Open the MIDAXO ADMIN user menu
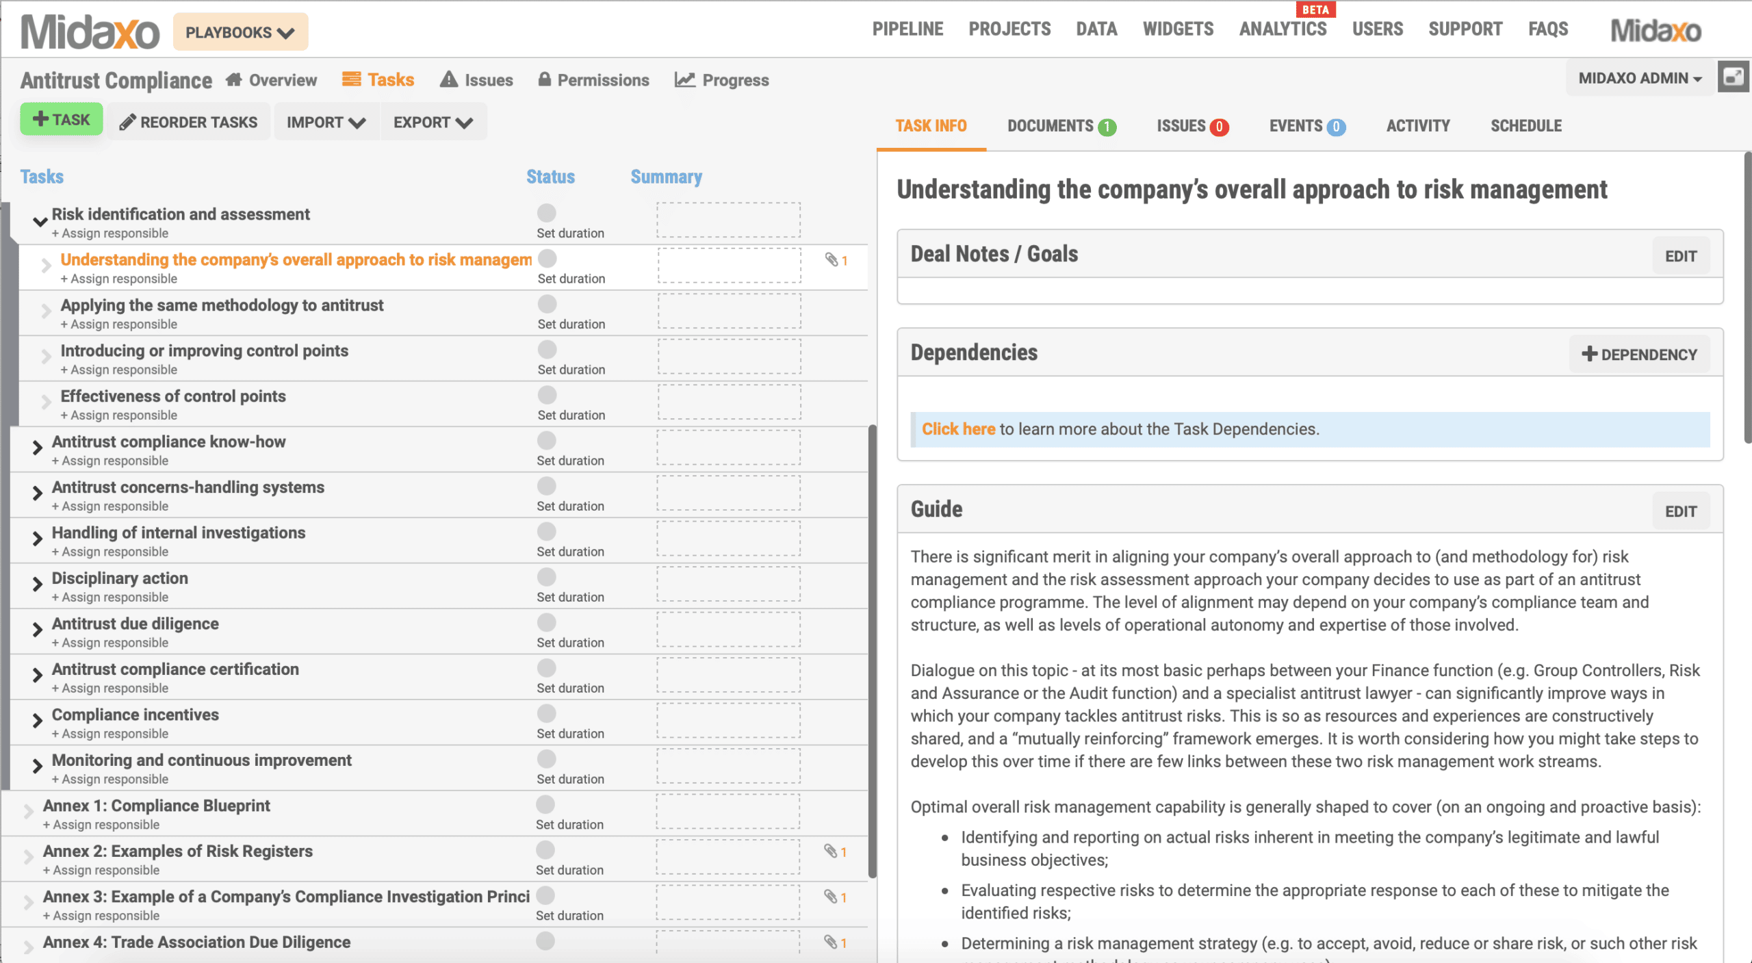The height and width of the screenshot is (963, 1752). point(1640,78)
